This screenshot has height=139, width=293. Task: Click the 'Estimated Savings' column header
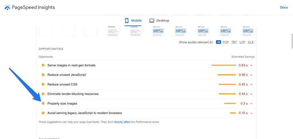(x=243, y=57)
